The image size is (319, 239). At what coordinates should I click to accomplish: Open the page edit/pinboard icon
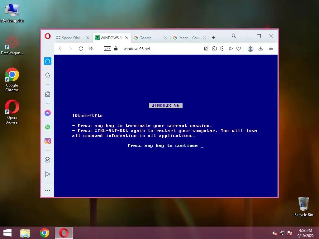tap(206, 48)
